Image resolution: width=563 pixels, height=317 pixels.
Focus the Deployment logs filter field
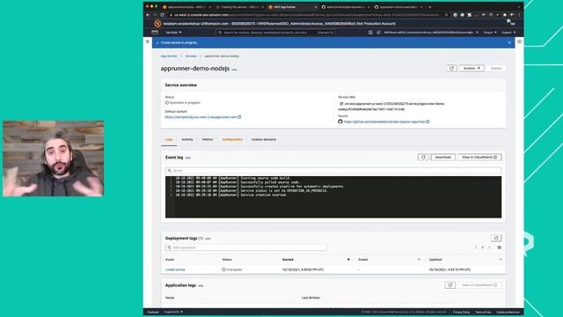point(246,247)
